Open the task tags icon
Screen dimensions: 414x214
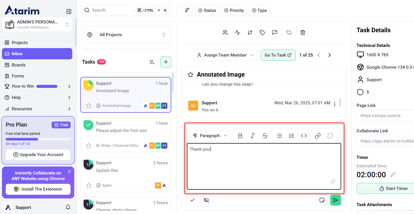262,33
